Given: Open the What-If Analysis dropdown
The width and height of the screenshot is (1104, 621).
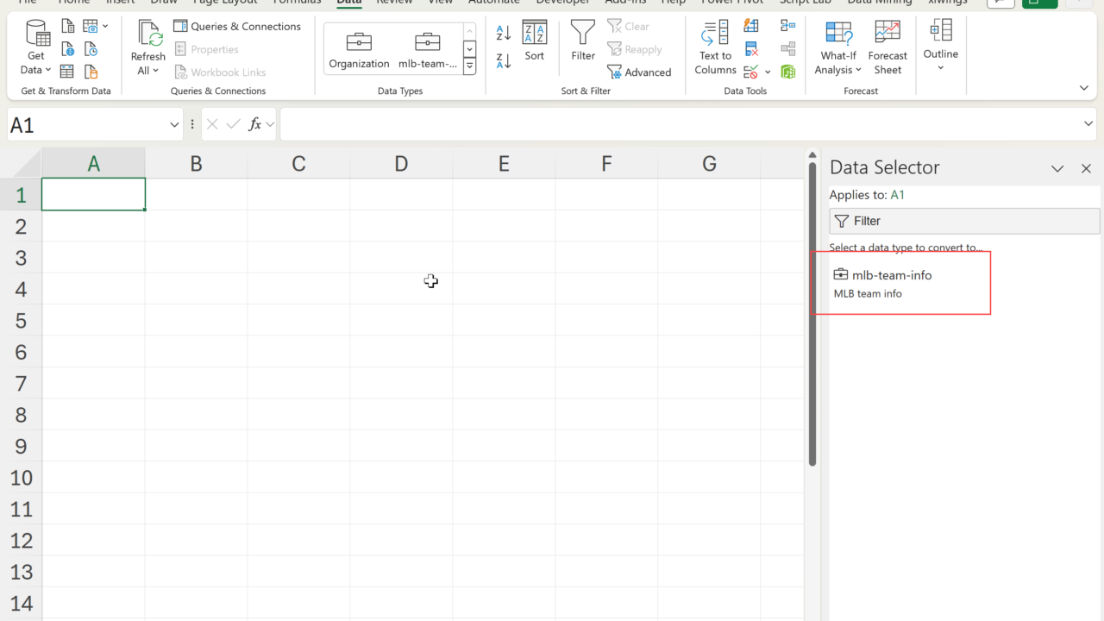Looking at the screenshot, I should coord(837,70).
